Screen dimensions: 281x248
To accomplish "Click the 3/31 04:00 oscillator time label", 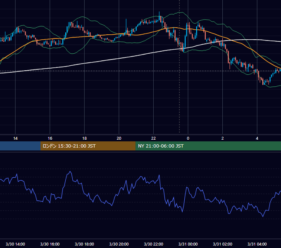I will 257,244.
